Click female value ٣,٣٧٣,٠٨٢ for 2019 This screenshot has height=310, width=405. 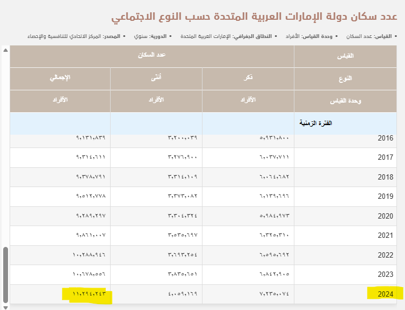click(183, 197)
